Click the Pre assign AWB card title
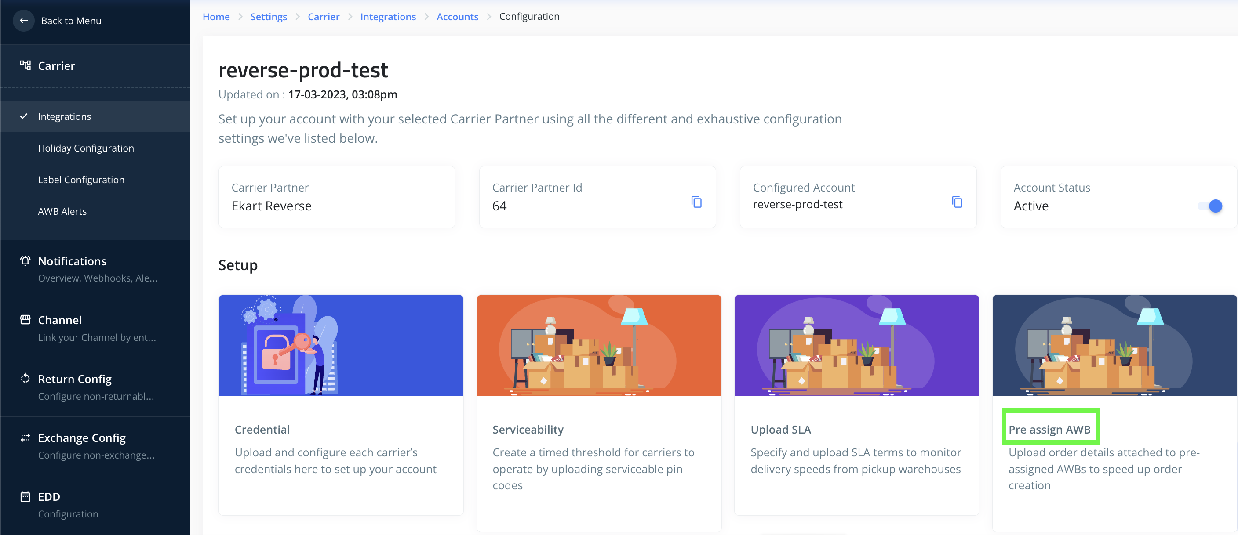This screenshot has height=535, width=1238. pyautogui.click(x=1049, y=429)
